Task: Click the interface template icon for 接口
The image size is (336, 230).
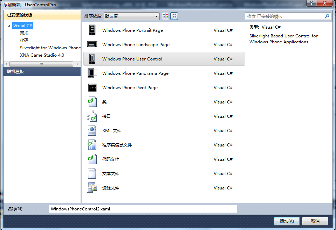Action: [92, 116]
